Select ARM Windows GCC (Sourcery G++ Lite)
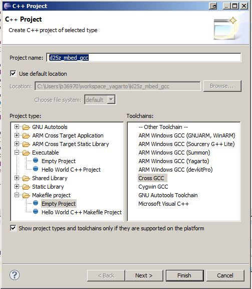The image size is (252, 289). coord(186,144)
